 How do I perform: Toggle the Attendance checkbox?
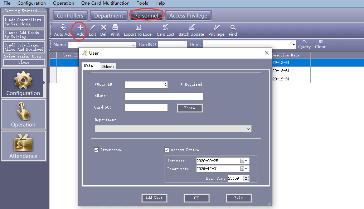click(96, 150)
